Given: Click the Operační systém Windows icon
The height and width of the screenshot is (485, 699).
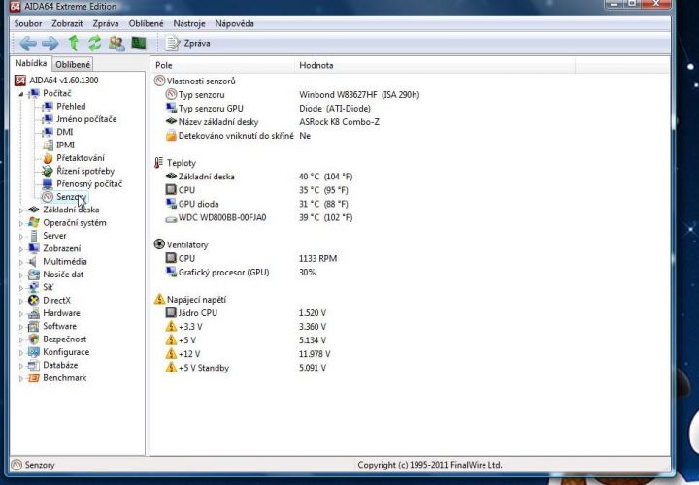Looking at the screenshot, I should 33,222.
